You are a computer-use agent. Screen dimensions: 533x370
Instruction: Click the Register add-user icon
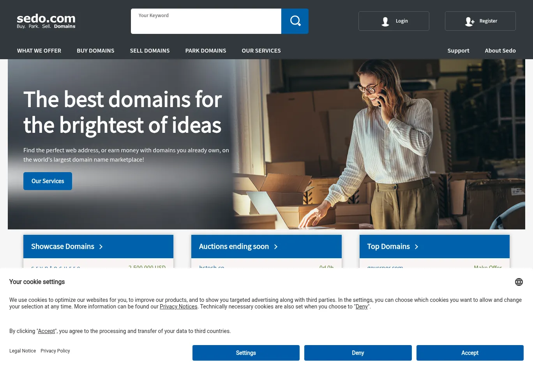pos(469,21)
